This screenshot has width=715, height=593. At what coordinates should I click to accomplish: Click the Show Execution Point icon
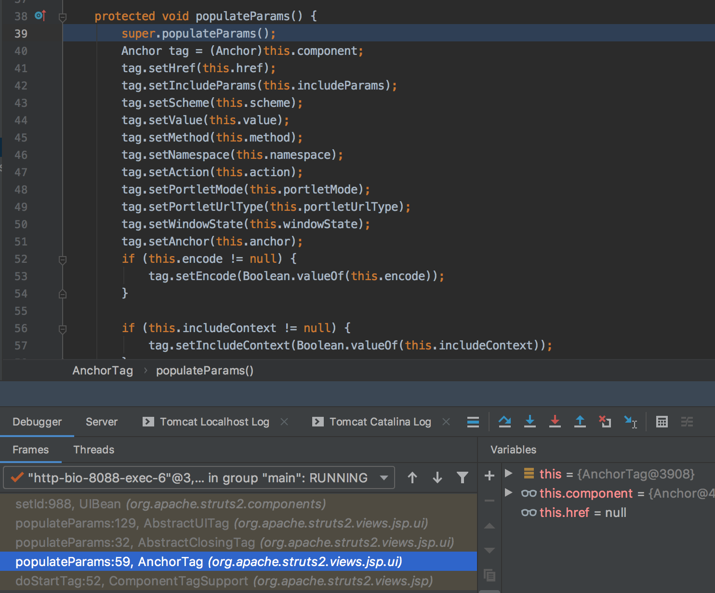pos(473,422)
